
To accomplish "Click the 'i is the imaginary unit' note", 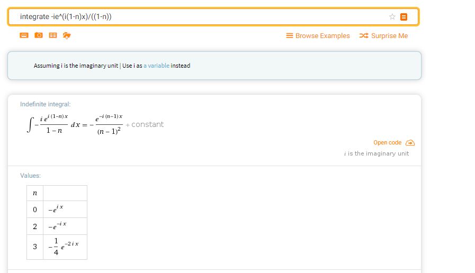I will [x=377, y=153].
